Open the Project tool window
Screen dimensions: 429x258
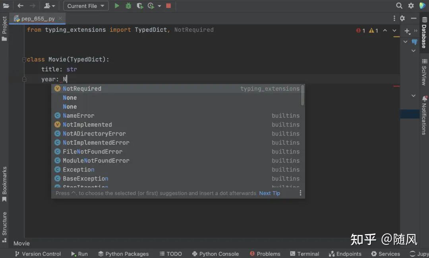click(x=4, y=28)
